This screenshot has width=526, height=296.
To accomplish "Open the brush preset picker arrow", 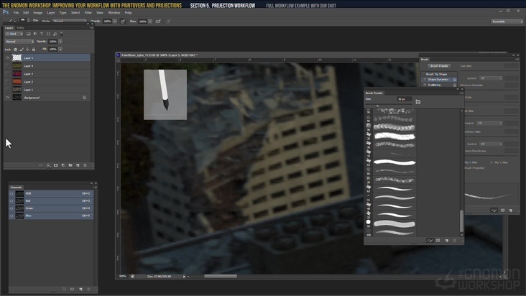I will point(28,21).
